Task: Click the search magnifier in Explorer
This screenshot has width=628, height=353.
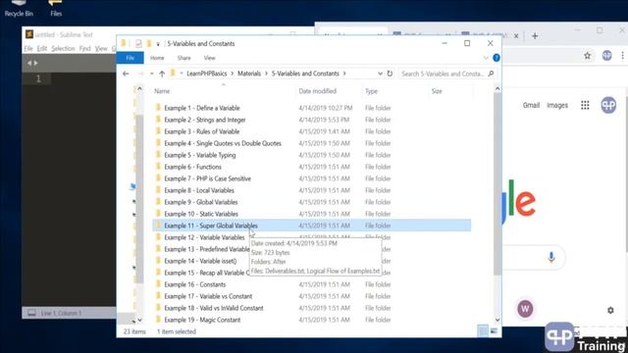Action: (491, 74)
